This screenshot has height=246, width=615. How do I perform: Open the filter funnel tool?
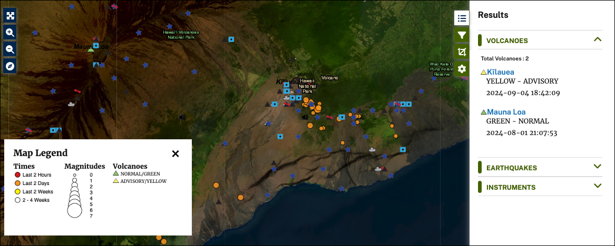coord(462,35)
